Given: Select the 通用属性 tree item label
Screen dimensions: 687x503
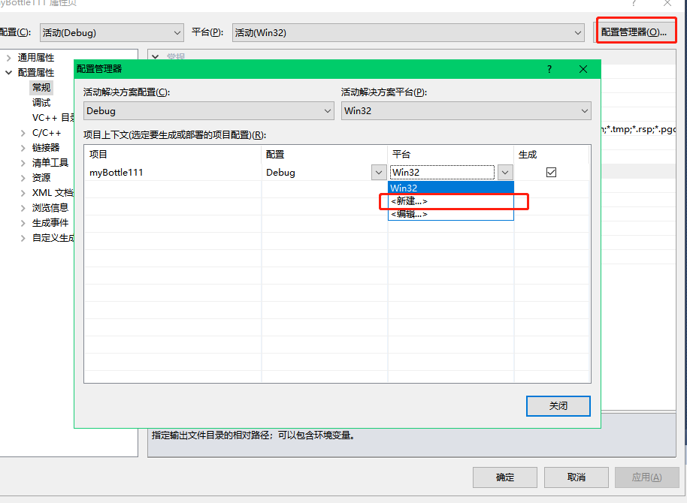Looking at the screenshot, I should pyautogui.click(x=36, y=57).
